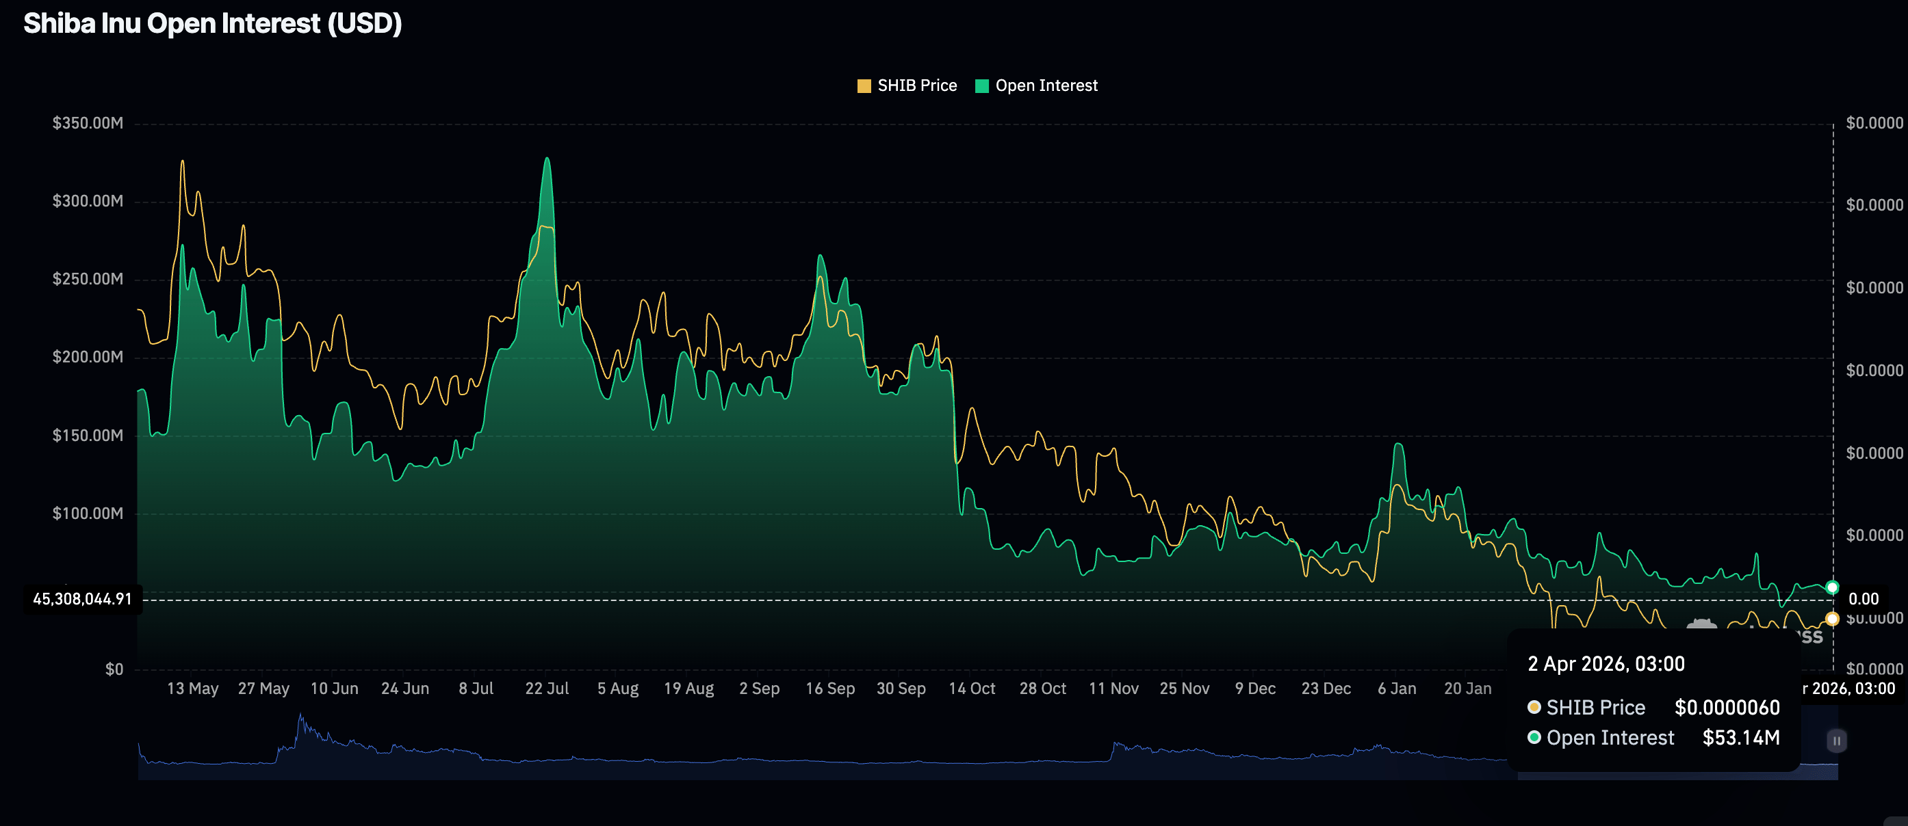Click the 45,308,044.91 crosshair value label

pyautogui.click(x=82, y=599)
